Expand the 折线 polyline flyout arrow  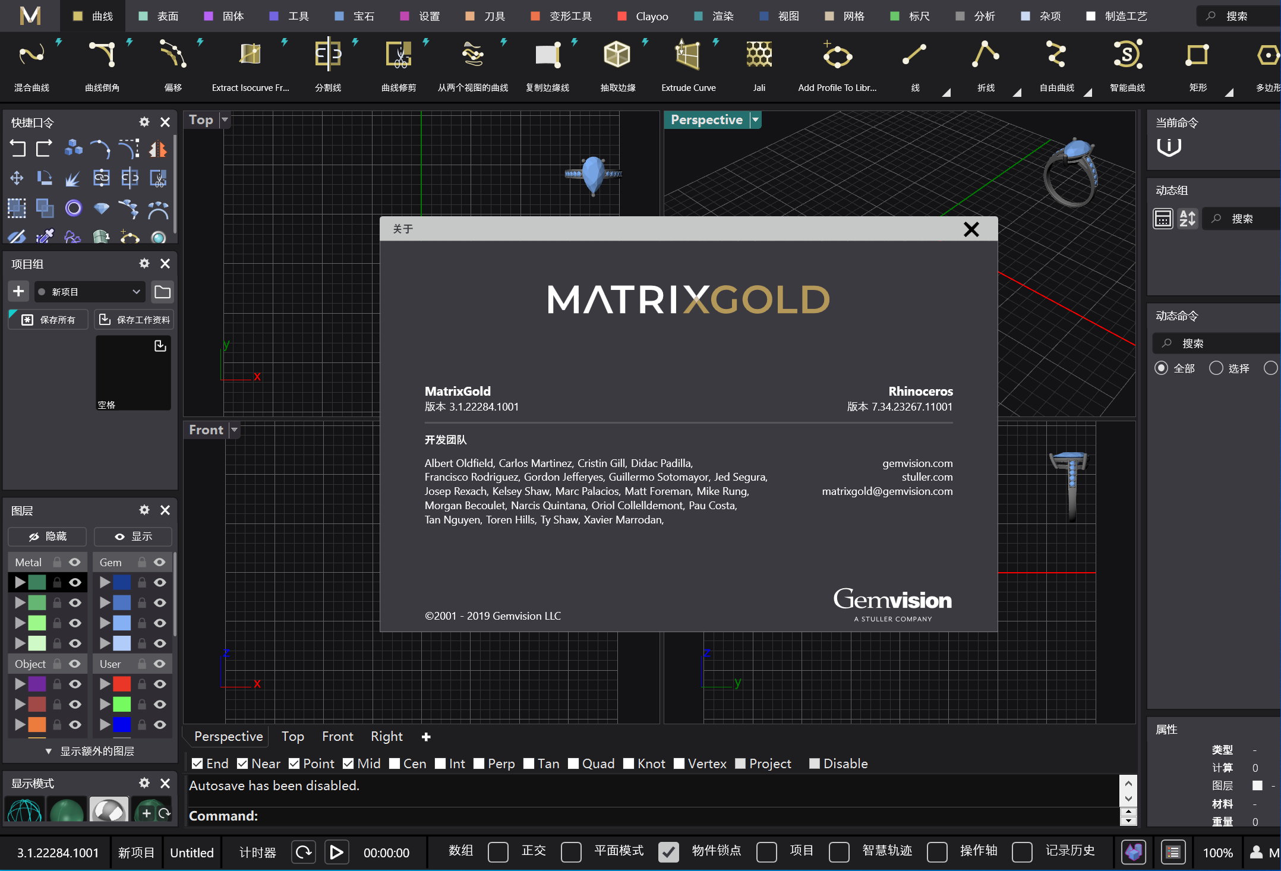1017,92
